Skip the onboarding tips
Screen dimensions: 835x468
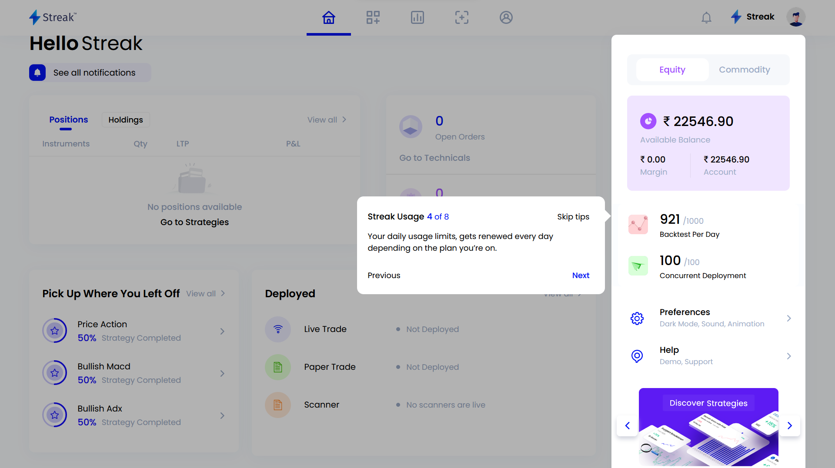click(x=573, y=216)
